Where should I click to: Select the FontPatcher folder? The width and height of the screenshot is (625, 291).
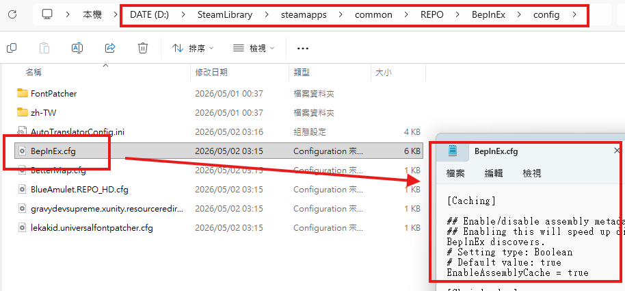pos(53,93)
